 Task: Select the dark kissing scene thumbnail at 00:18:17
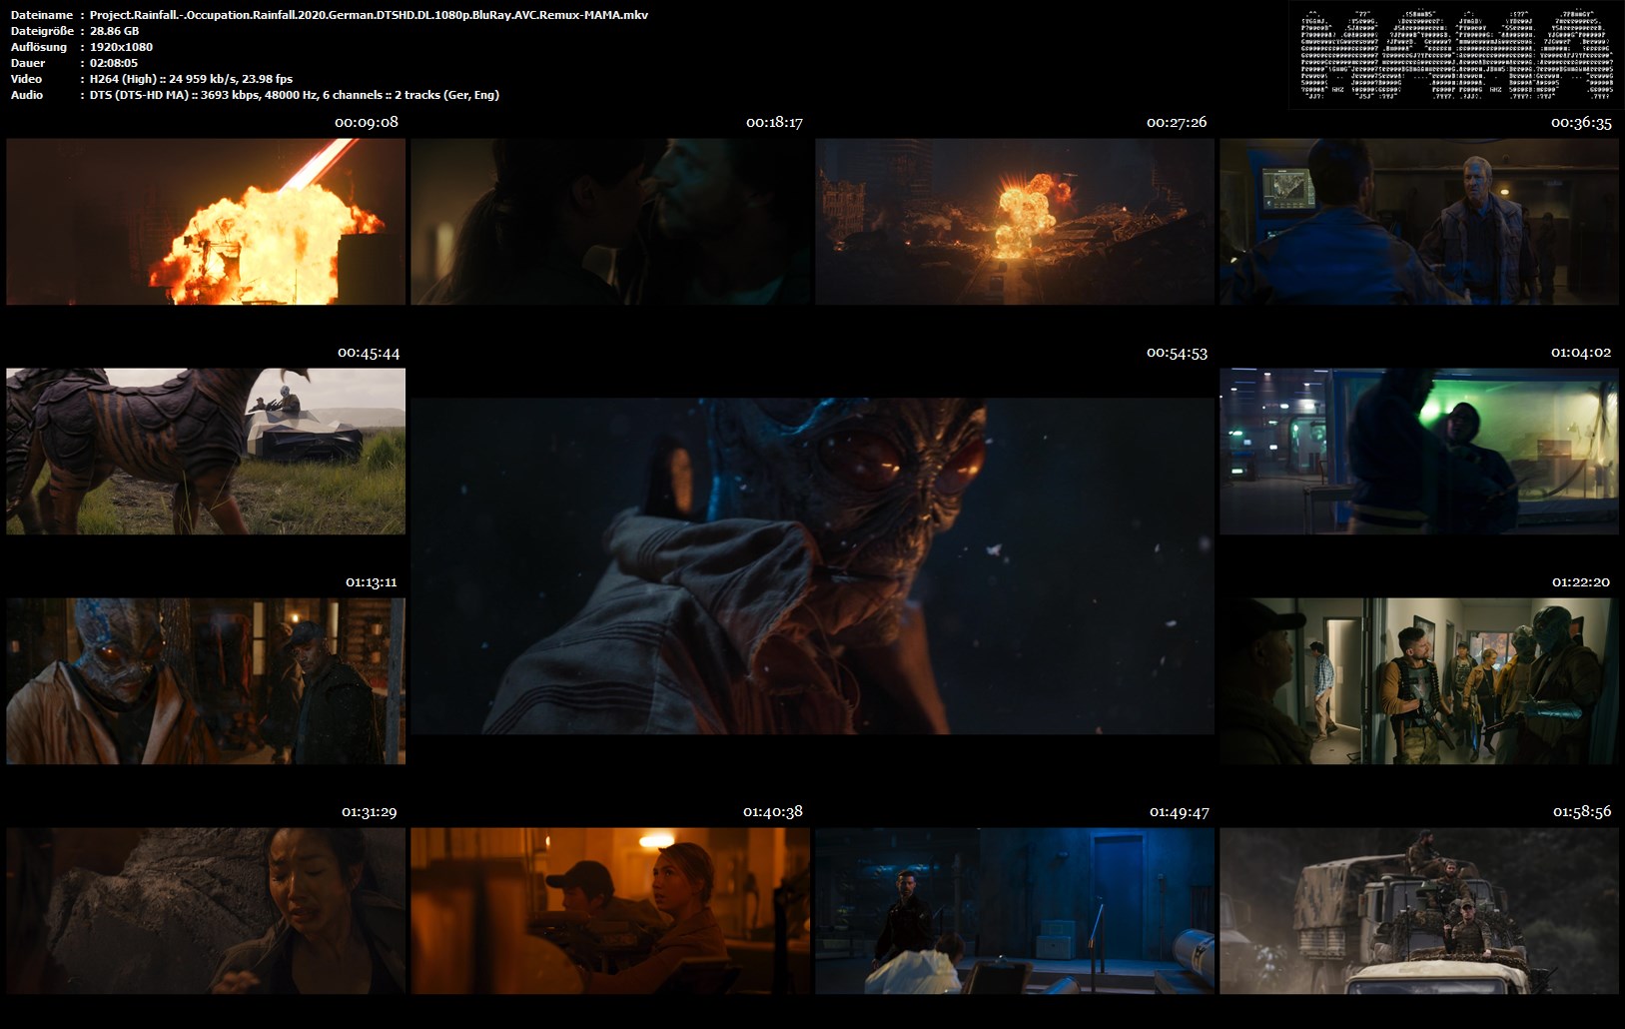(610, 221)
